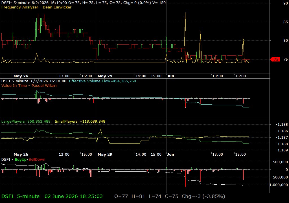Click the -1.189 value on players scale
Viewport: 289px width, 203px height.
point(281,150)
